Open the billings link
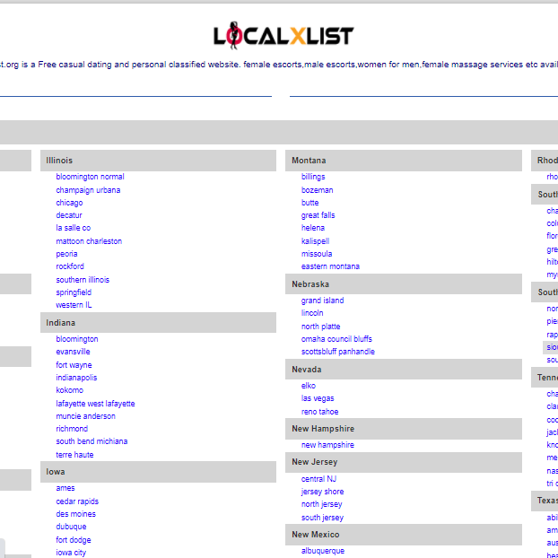558x558 pixels. click(x=313, y=177)
